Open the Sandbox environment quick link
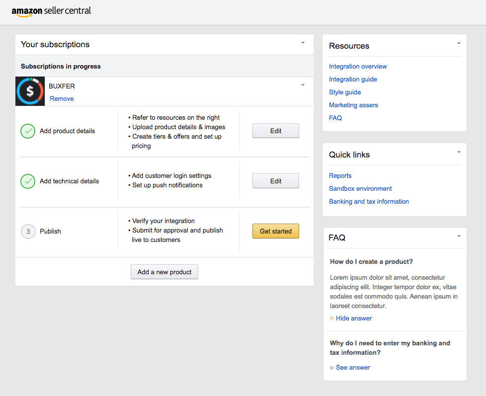The width and height of the screenshot is (486, 396). tap(360, 188)
